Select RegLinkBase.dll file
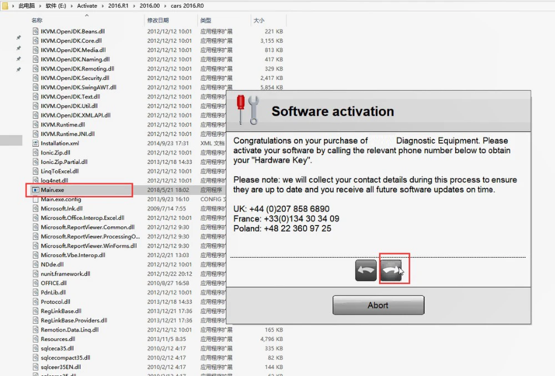This screenshot has height=376, width=555. pyautogui.click(x=61, y=311)
